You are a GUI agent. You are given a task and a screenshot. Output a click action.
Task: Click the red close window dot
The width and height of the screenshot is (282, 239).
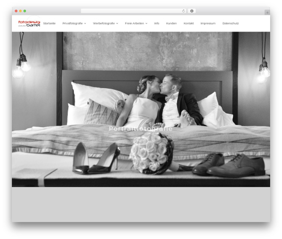pos(16,11)
